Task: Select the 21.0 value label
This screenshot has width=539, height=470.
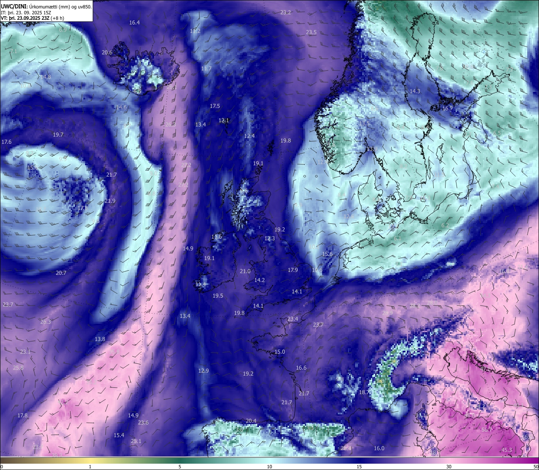Action: pos(245,271)
